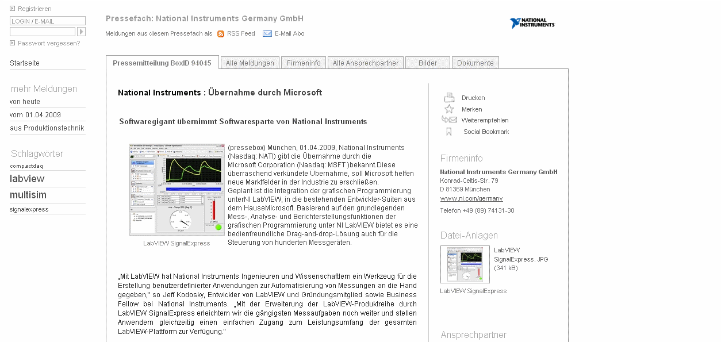This screenshot has width=721, height=342.
Task: Switch to the Firmeninfo tab
Action: coord(304,63)
